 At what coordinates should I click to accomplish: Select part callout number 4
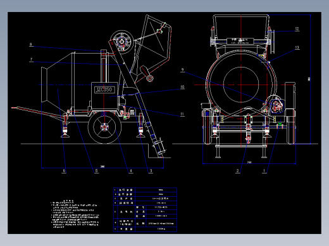click(x=131, y=171)
